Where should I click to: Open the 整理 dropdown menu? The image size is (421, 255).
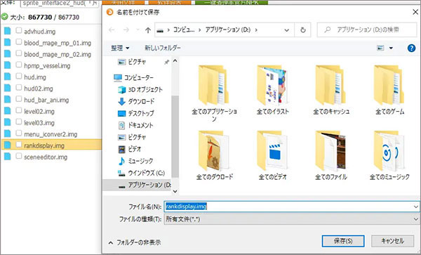pos(120,48)
